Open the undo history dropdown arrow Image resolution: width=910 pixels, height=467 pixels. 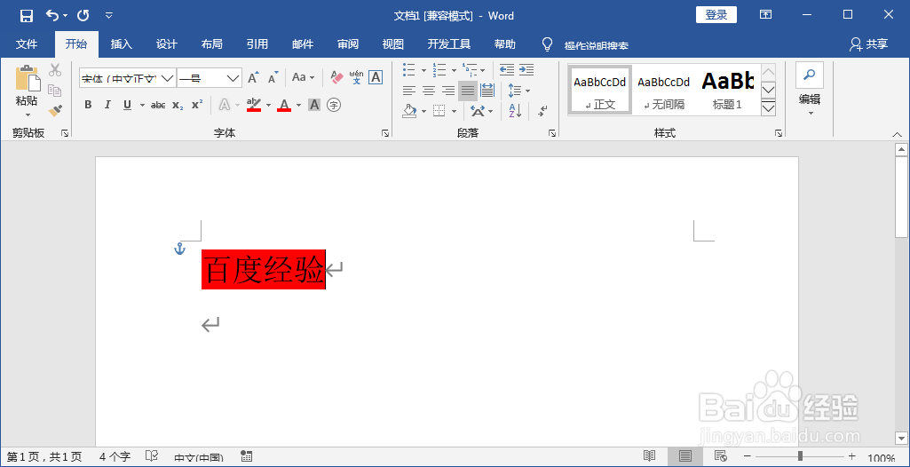65,16
